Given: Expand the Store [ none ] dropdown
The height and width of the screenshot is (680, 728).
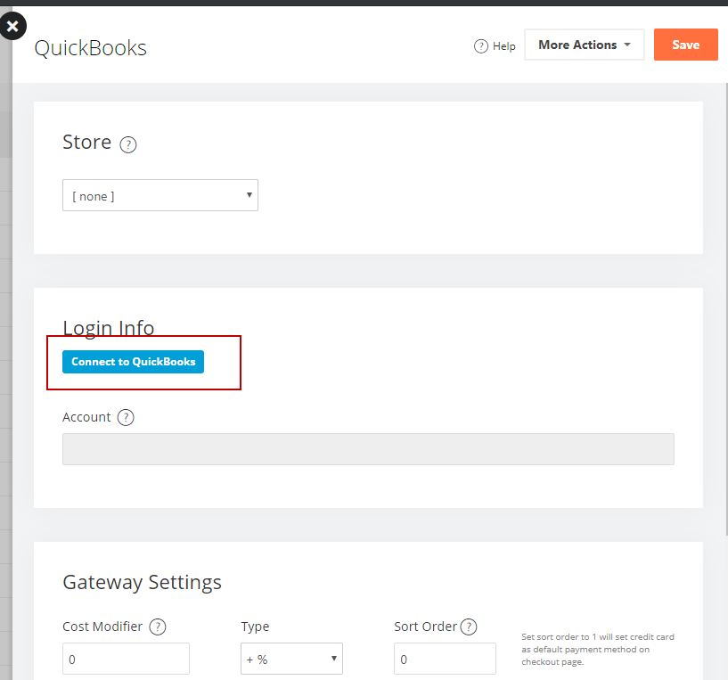Looking at the screenshot, I should pos(160,195).
